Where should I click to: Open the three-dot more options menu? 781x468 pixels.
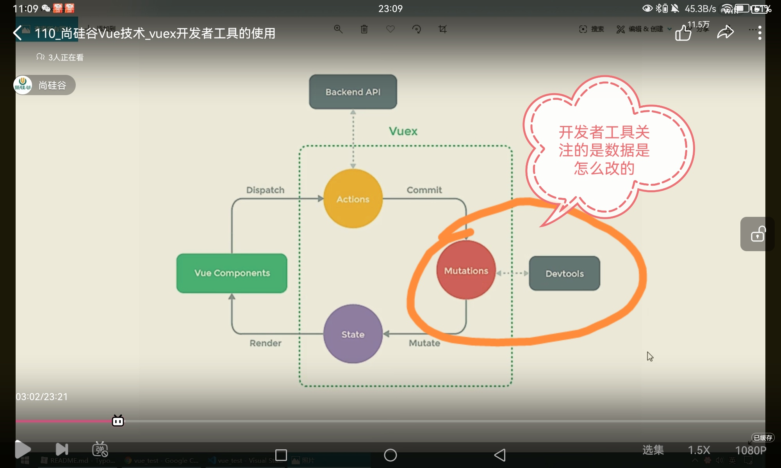(x=760, y=33)
